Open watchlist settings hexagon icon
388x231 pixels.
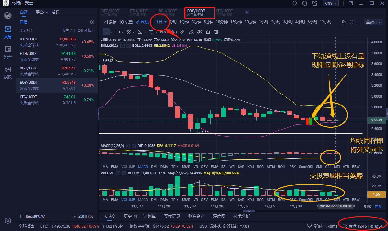pyautogui.click(x=92, y=22)
